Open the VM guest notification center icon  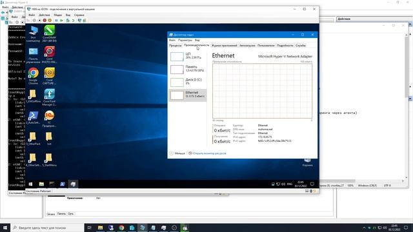(x=312, y=184)
